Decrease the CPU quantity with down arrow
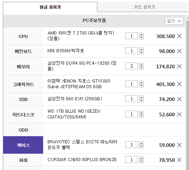Viewport: 189px width, 170px height. 141,38
